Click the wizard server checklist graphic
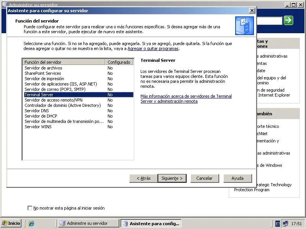Image resolution: width=306 pixels, height=229 pixels. click(x=244, y=26)
